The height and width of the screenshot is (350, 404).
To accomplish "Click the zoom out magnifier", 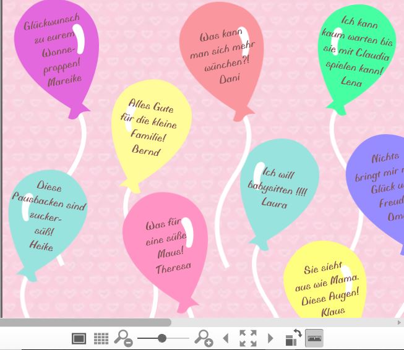I will tap(123, 338).
